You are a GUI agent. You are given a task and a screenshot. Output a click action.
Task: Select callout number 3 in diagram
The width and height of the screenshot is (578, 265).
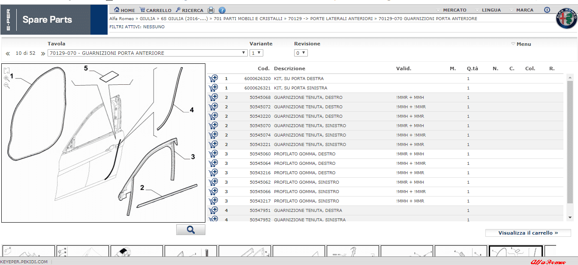(193, 157)
